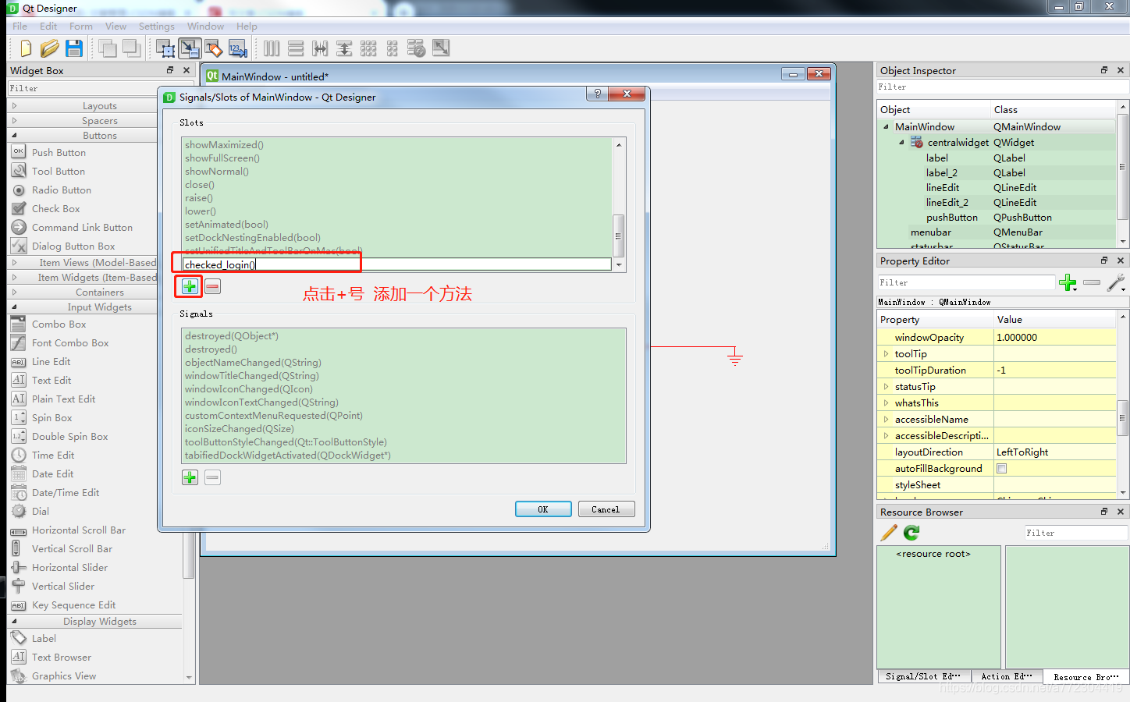The image size is (1130, 702).
Task: Click the Lay Out Vertically icon
Action: pos(296,48)
